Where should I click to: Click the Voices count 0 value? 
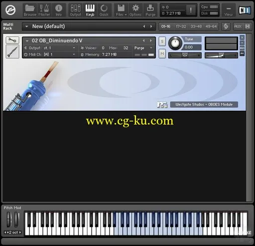103,48
